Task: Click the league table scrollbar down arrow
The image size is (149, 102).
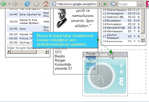Action: point(142,40)
